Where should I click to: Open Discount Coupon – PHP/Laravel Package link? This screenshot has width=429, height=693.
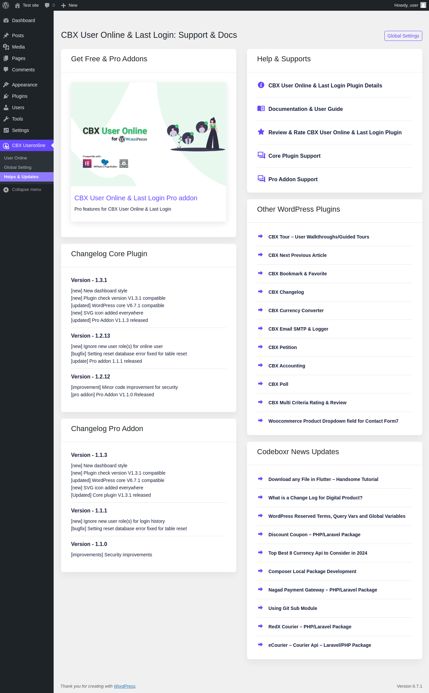tap(314, 535)
